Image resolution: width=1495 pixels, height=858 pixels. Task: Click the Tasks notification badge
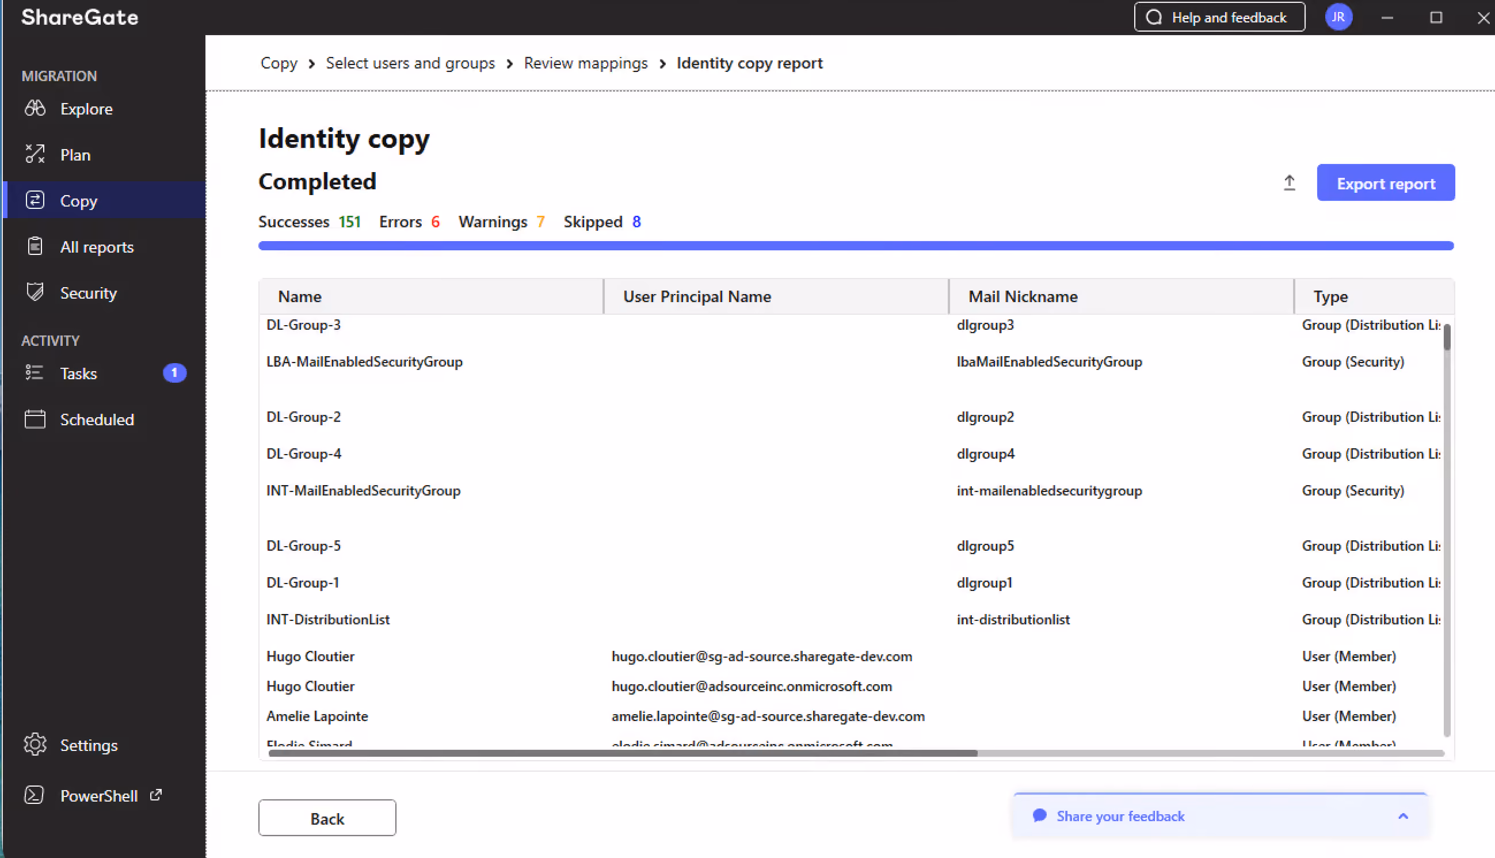pos(174,373)
